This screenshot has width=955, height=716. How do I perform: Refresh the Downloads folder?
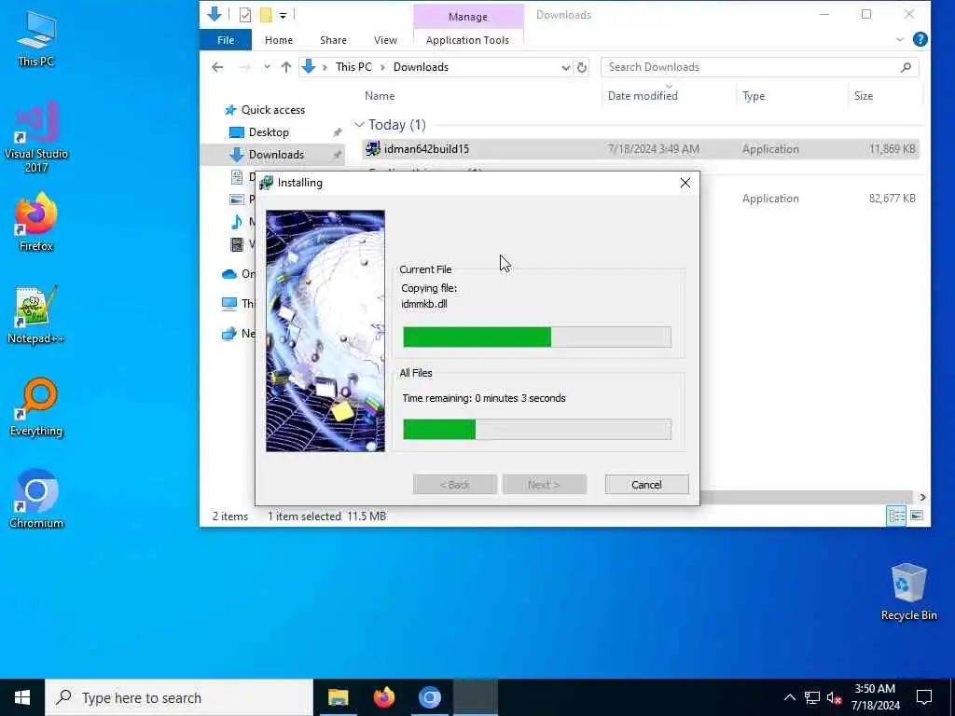tap(582, 67)
